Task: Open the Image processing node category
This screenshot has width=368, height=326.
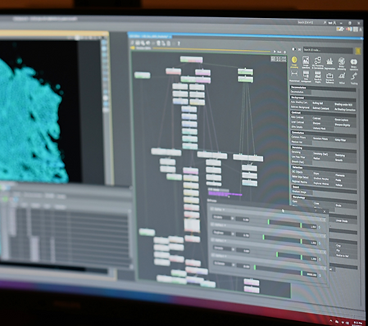Action: pyautogui.click(x=294, y=62)
